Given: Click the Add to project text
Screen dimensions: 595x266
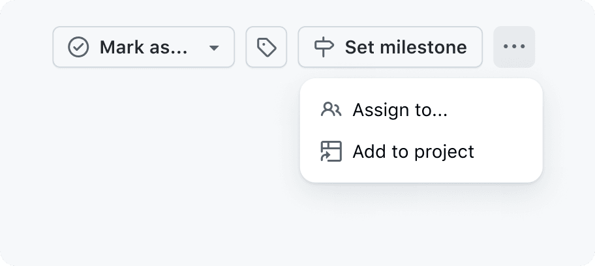Looking at the screenshot, I should click(x=413, y=151).
